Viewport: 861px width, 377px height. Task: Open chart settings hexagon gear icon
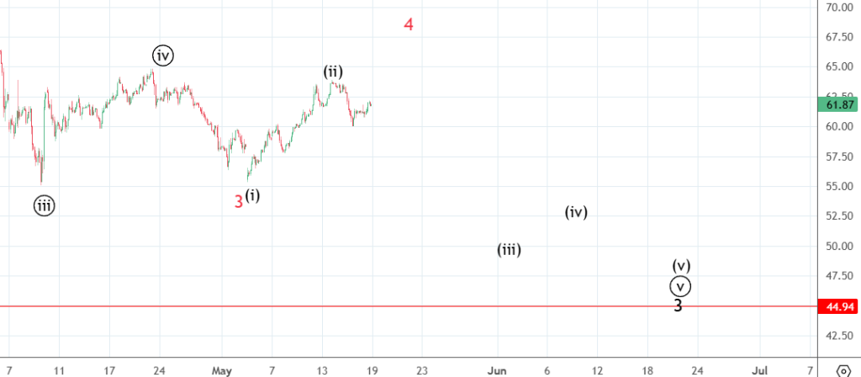tap(843, 369)
